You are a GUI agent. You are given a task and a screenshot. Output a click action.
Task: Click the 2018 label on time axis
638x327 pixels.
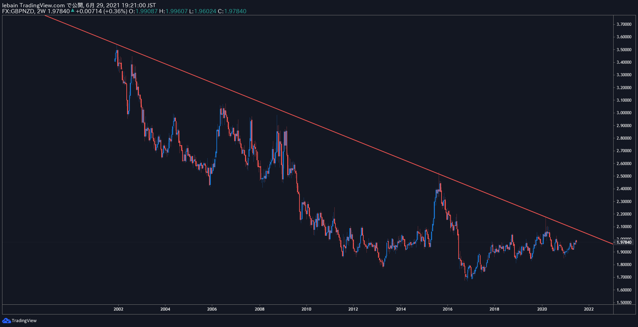[494, 309]
